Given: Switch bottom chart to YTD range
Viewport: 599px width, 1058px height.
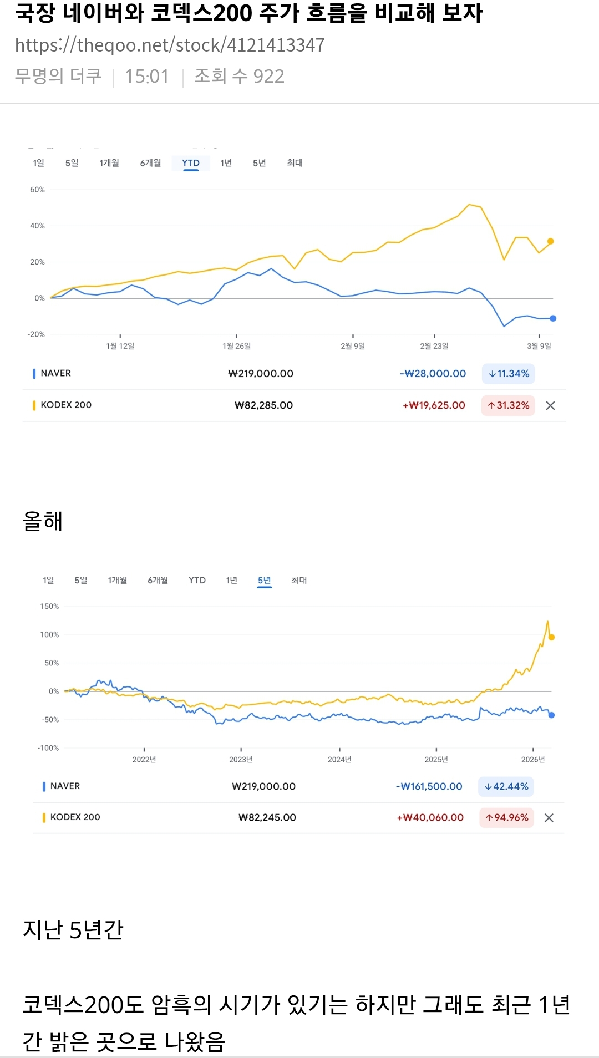Looking at the screenshot, I should [x=197, y=581].
